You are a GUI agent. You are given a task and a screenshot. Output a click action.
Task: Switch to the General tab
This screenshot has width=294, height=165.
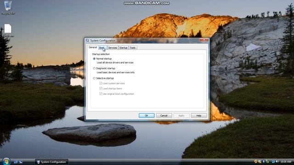tap(93, 47)
